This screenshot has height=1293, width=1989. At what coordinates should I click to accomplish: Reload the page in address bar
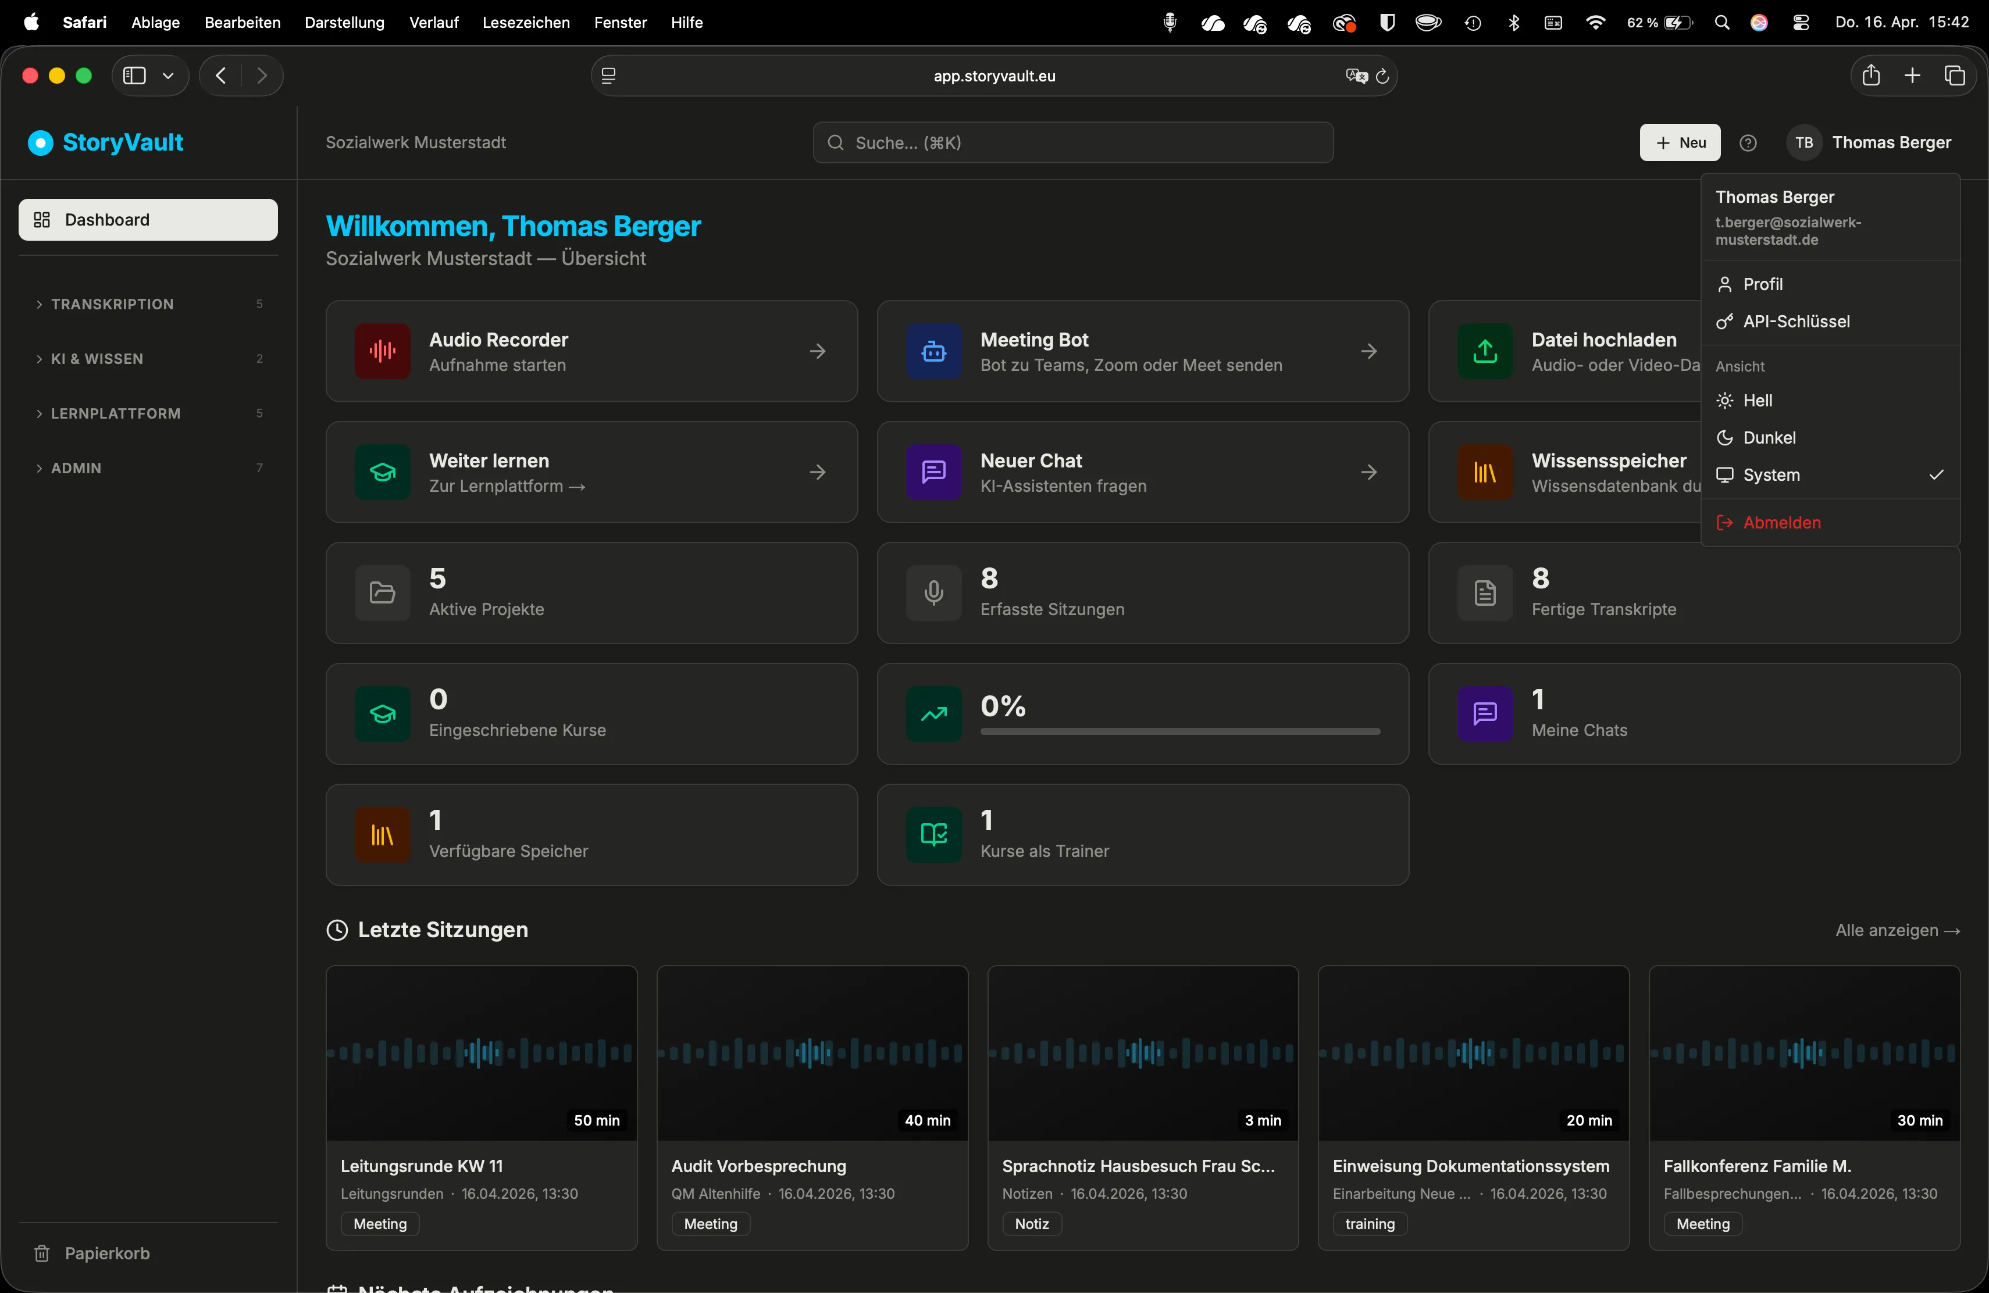1382,76
